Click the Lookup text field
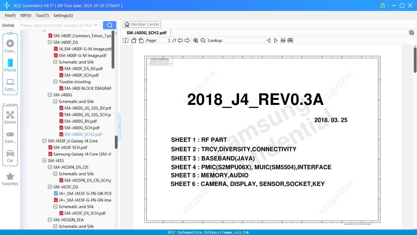Viewport: 417px width, 235px height. point(244,40)
